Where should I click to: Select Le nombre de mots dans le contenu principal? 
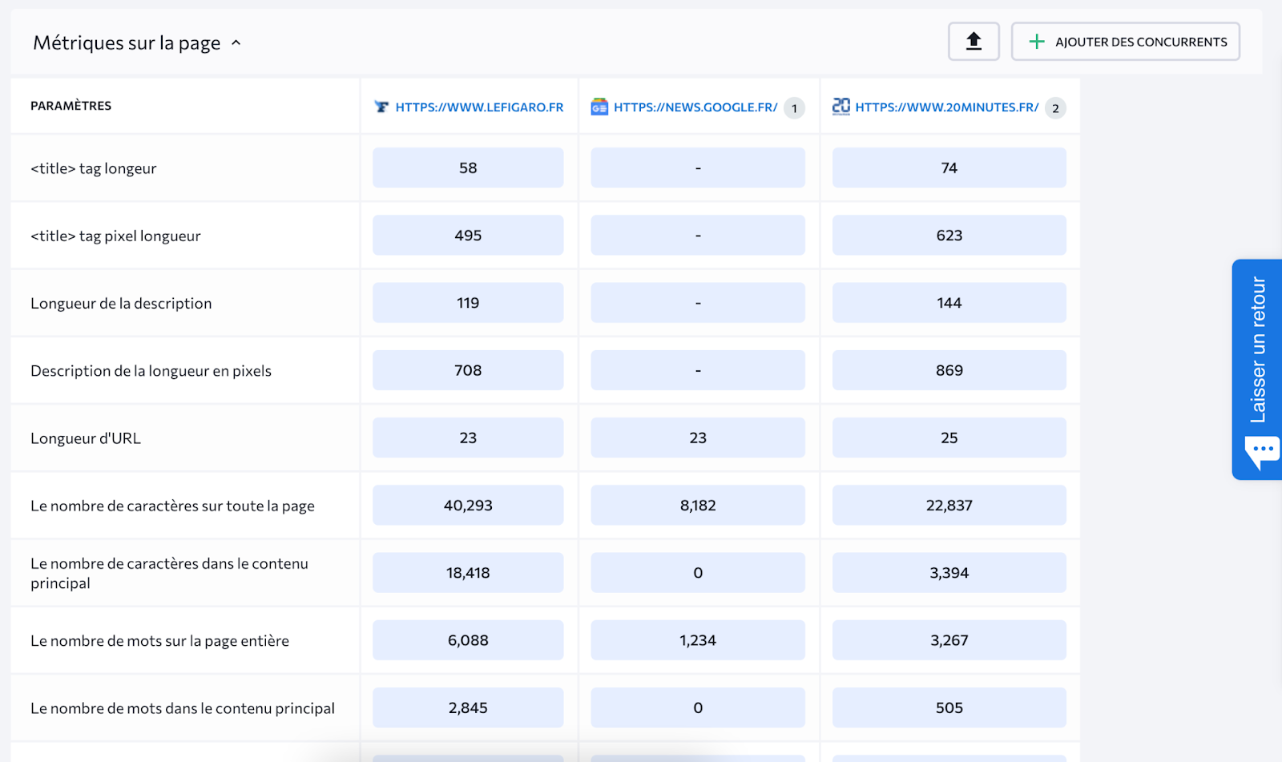183,708
